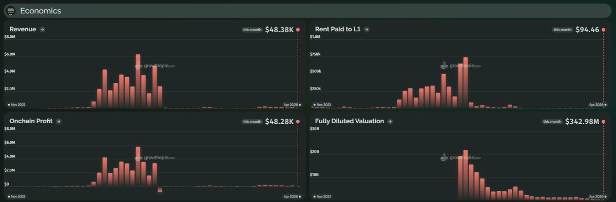Image resolution: width=616 pixels, height=202 pixels.
Task: Click the tallest Revenue chart bar
Action: coord(138,81)
